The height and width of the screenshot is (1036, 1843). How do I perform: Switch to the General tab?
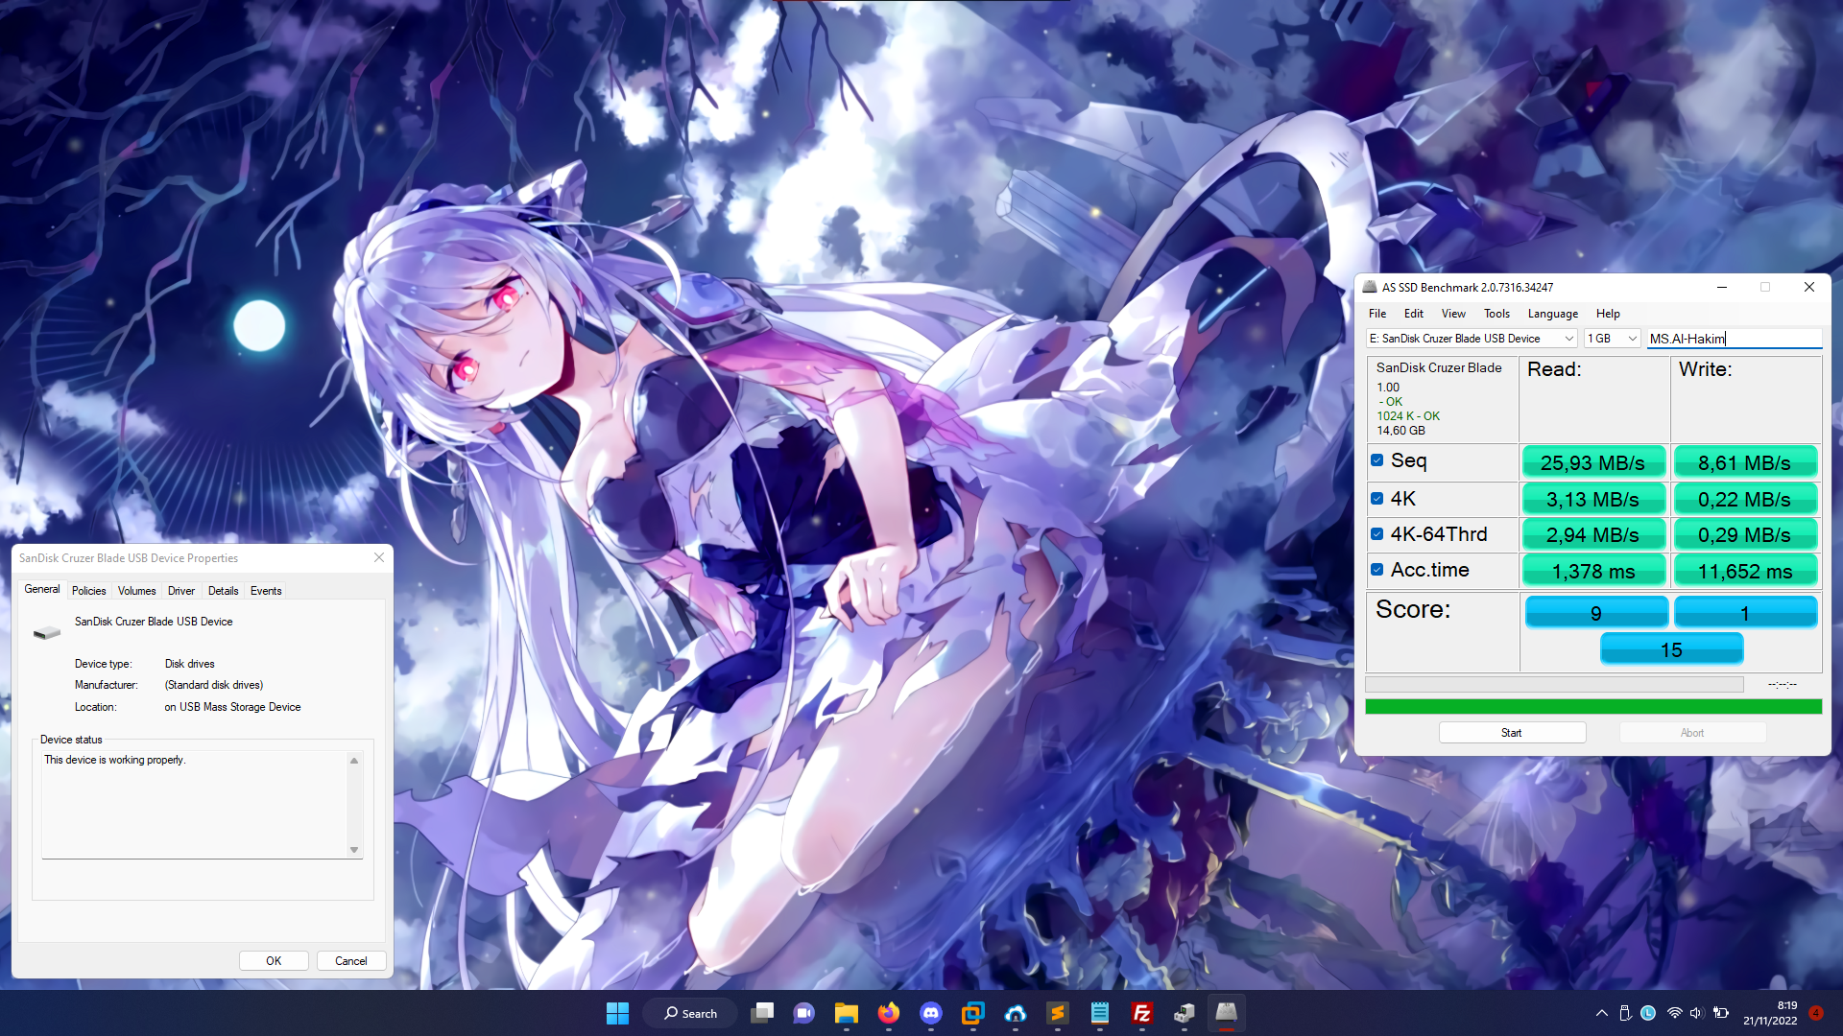(42, 589)
